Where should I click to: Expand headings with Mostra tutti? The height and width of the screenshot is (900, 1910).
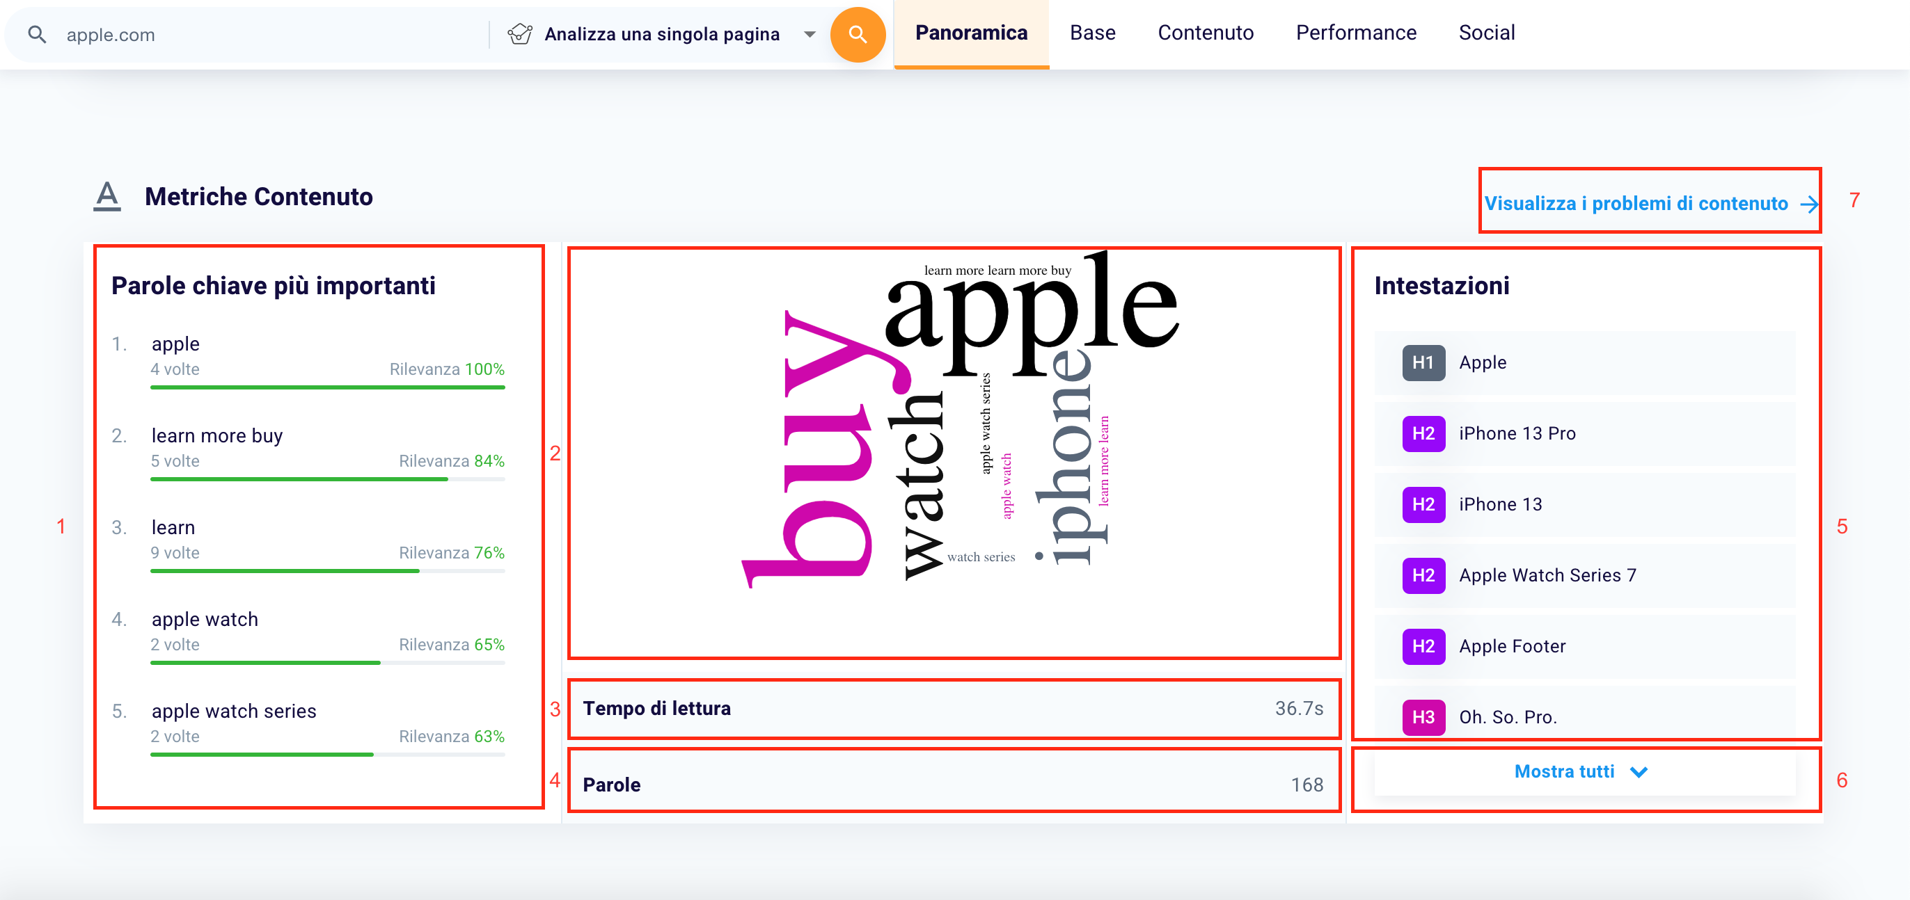coord(1584,772)
